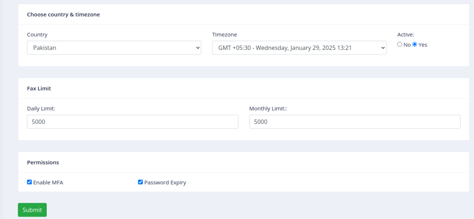The height and width of the screenshot is (219, 474).
Task: Click the Permissions section heading
Action: [x=43, y=162]
